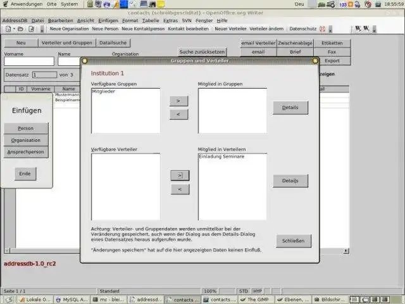Click the edit file toolbar icon
This screenshot has width=405, height=304.
pos(31,28)
